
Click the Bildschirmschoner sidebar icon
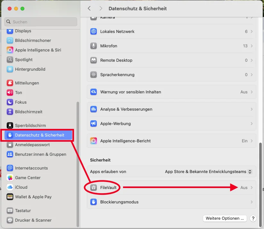click(10, 41)
